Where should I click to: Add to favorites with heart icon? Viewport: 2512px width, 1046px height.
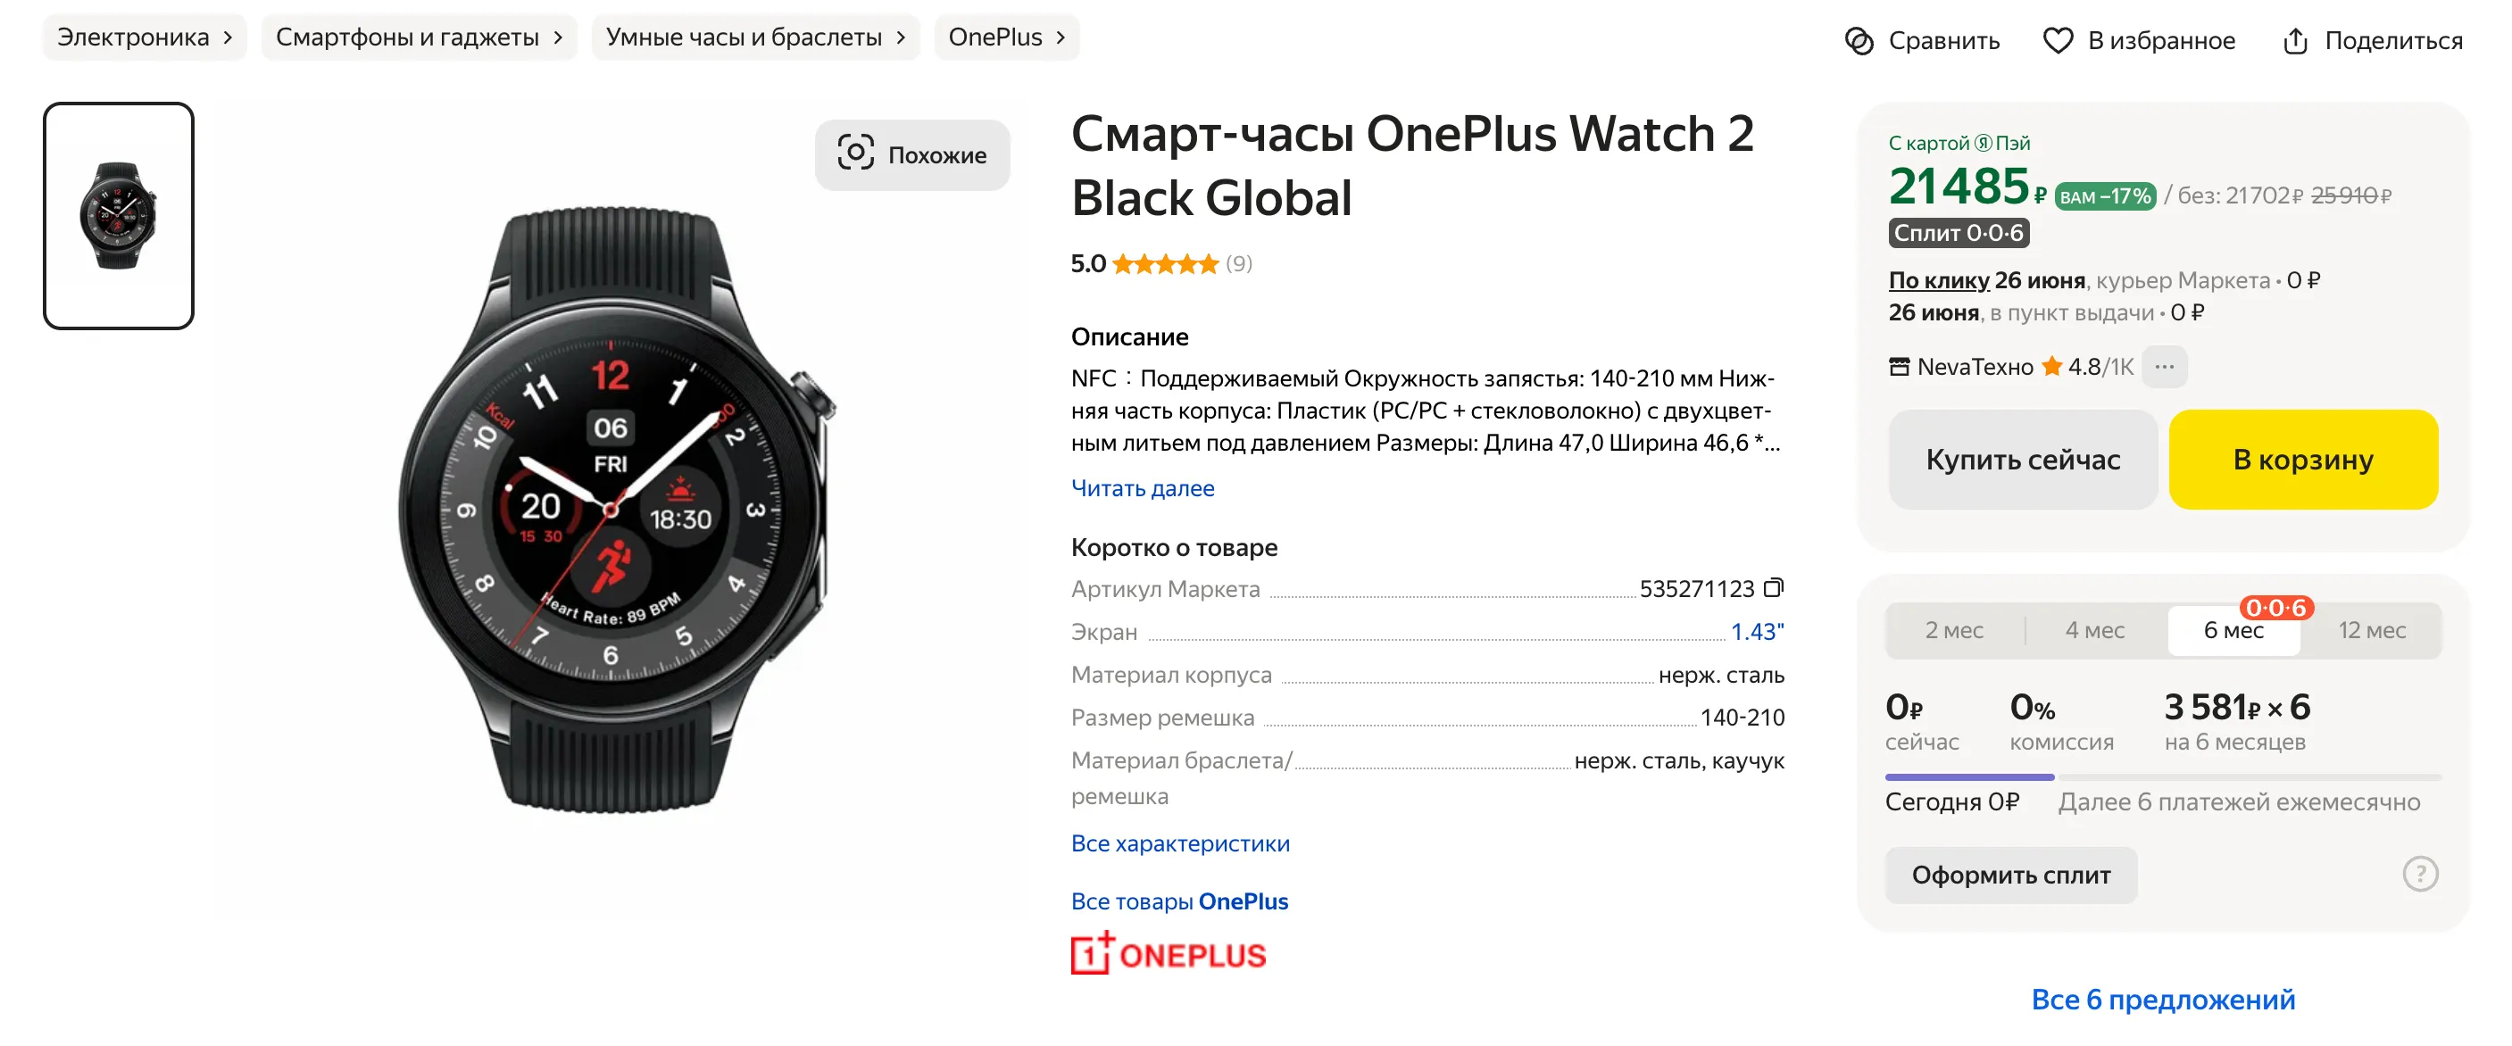click(x=2058, y=41)
